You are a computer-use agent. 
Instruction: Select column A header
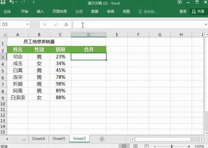click(18, 35)
